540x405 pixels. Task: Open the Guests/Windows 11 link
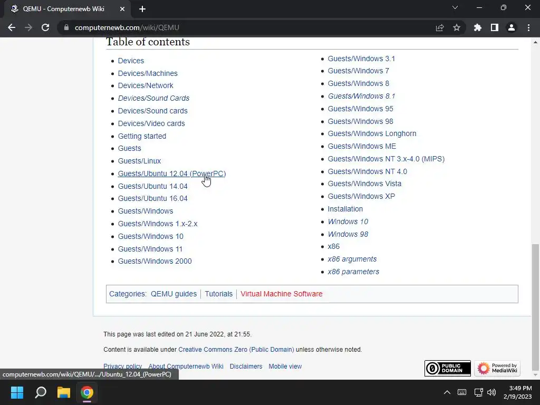pyautogui.click(x=150, y=249)
